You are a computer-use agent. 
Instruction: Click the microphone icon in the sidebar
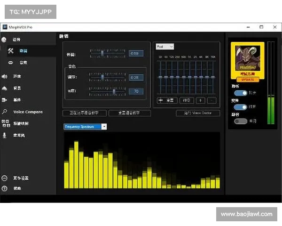(x=5, y=135)
